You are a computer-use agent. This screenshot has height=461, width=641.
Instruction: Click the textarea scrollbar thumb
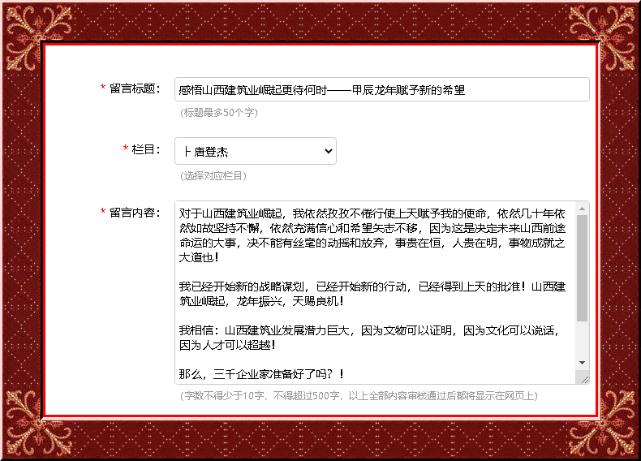582,268
